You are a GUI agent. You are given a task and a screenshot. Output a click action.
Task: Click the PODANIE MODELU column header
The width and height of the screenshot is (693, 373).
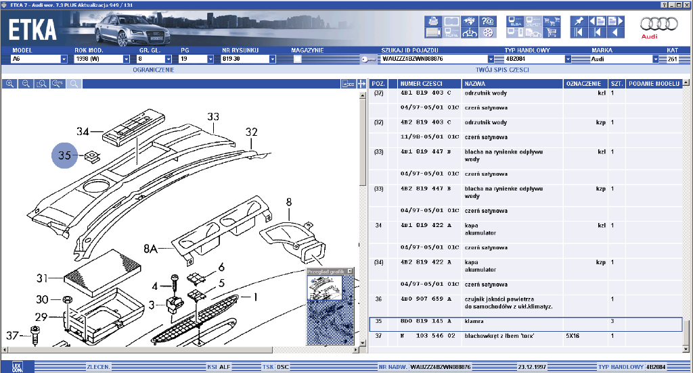pos(654,84)
